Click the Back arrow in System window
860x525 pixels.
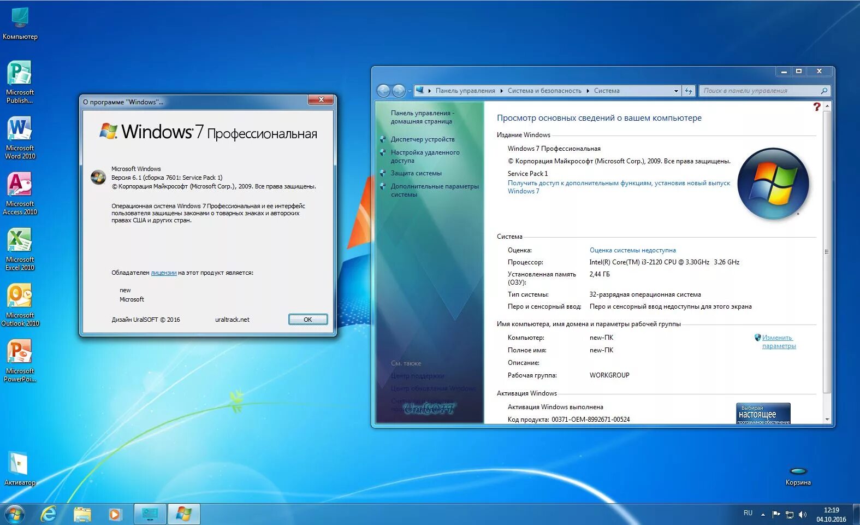coord(383,91)
